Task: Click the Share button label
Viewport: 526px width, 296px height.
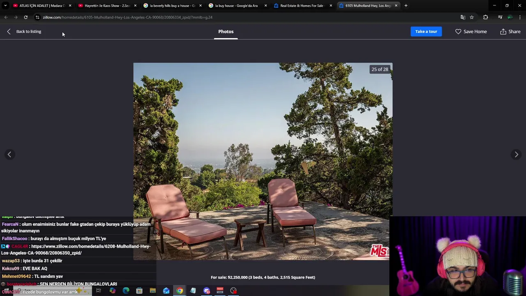Action: [514, 31]
